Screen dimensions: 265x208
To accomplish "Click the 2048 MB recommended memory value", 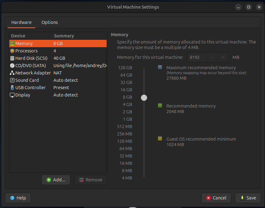I will (x=175, y=112).
